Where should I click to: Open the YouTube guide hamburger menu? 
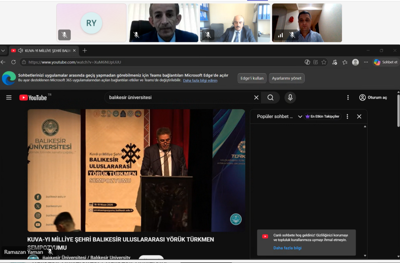9,97
